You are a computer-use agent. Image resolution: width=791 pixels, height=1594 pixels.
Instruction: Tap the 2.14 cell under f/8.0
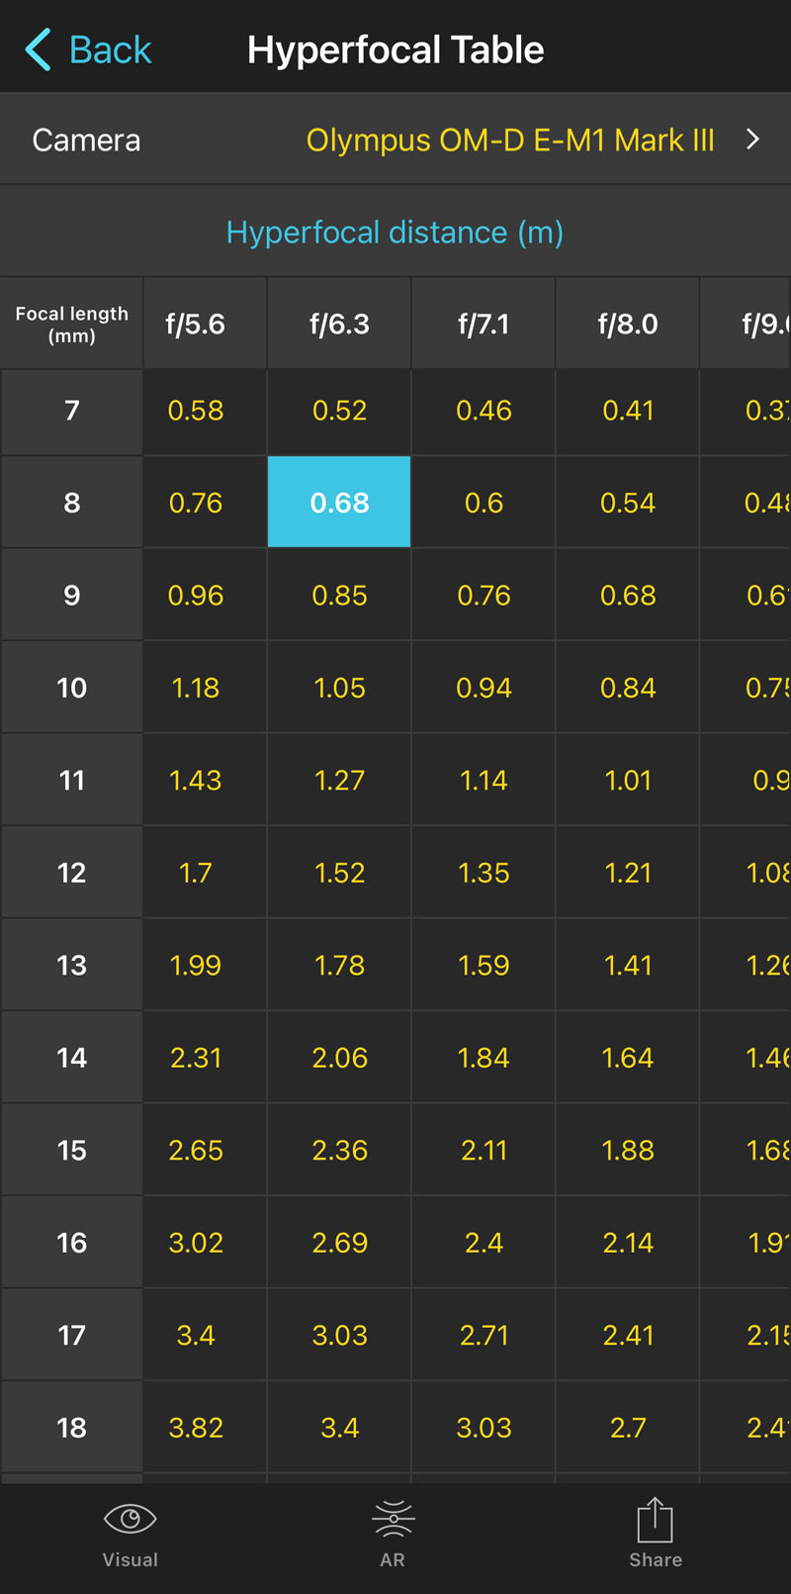click(628, 1243)
